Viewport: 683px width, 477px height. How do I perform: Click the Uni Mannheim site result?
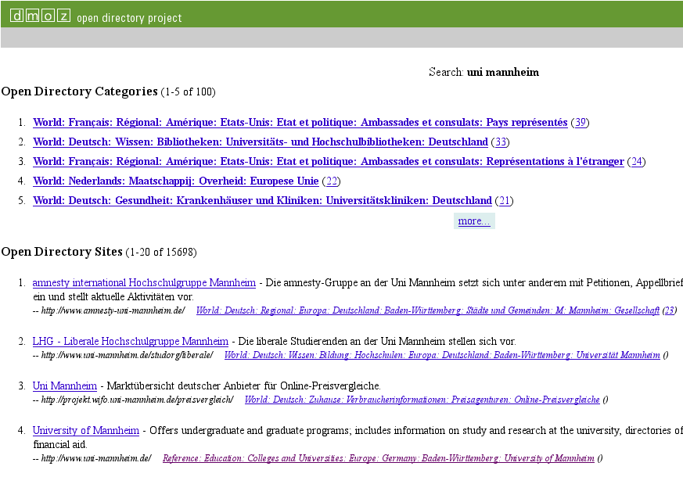point(64,386)
